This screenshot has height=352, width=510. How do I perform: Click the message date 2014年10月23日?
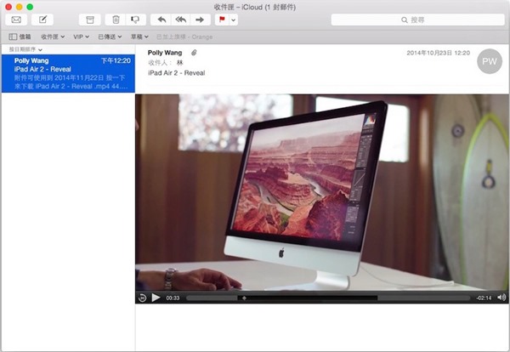point(438,53)
